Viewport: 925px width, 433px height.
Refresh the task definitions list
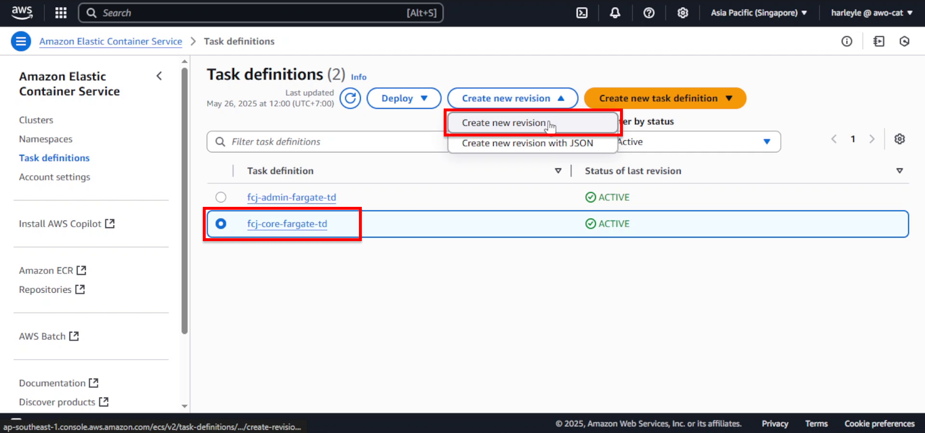[x=350, y=98]
